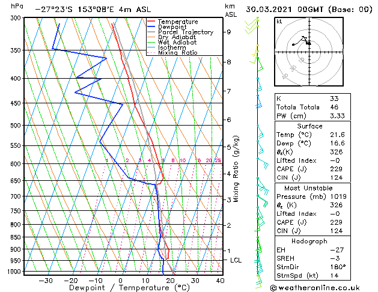The image size is (378, 292).
Task: Click the surface Dewp value 16.6
Action: pos(338,144)
